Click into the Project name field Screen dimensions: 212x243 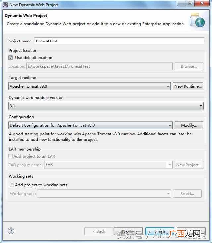click(x=119, y=41)
